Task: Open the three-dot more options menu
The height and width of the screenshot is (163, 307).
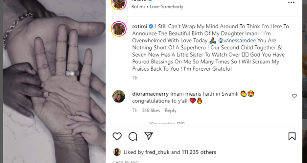Action: 291,2
